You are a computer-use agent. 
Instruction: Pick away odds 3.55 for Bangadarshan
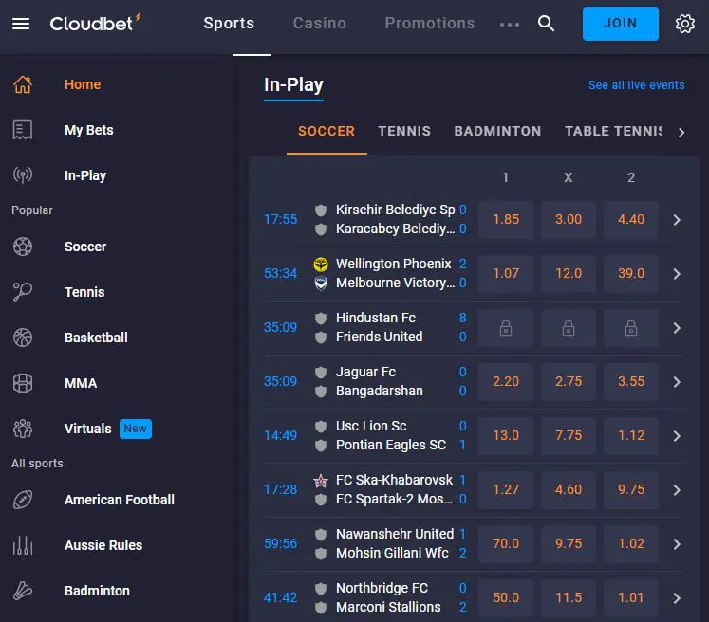tap(631, 382)
